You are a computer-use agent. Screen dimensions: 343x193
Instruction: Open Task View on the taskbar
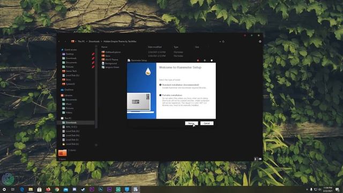pos(13,189)
